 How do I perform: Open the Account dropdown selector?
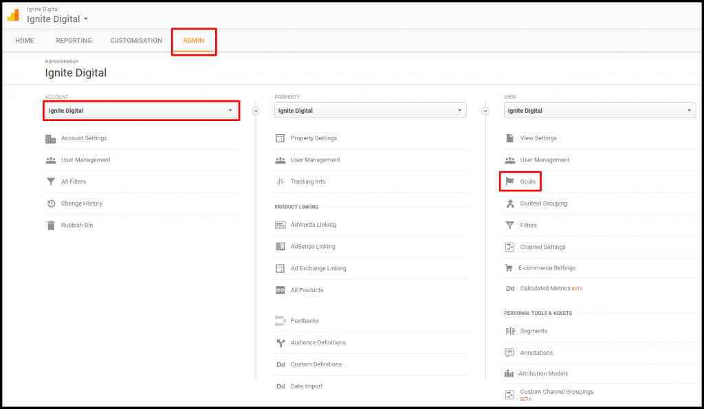coord(141,111)
